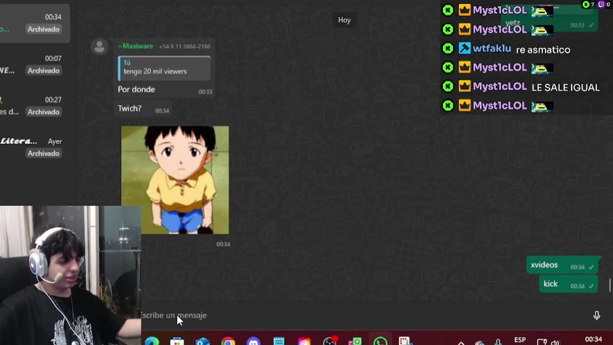This screenshot has height=345, width=613.
Task: Open the taskbar clock showing 00:34
Action: (x=593, y=339)
